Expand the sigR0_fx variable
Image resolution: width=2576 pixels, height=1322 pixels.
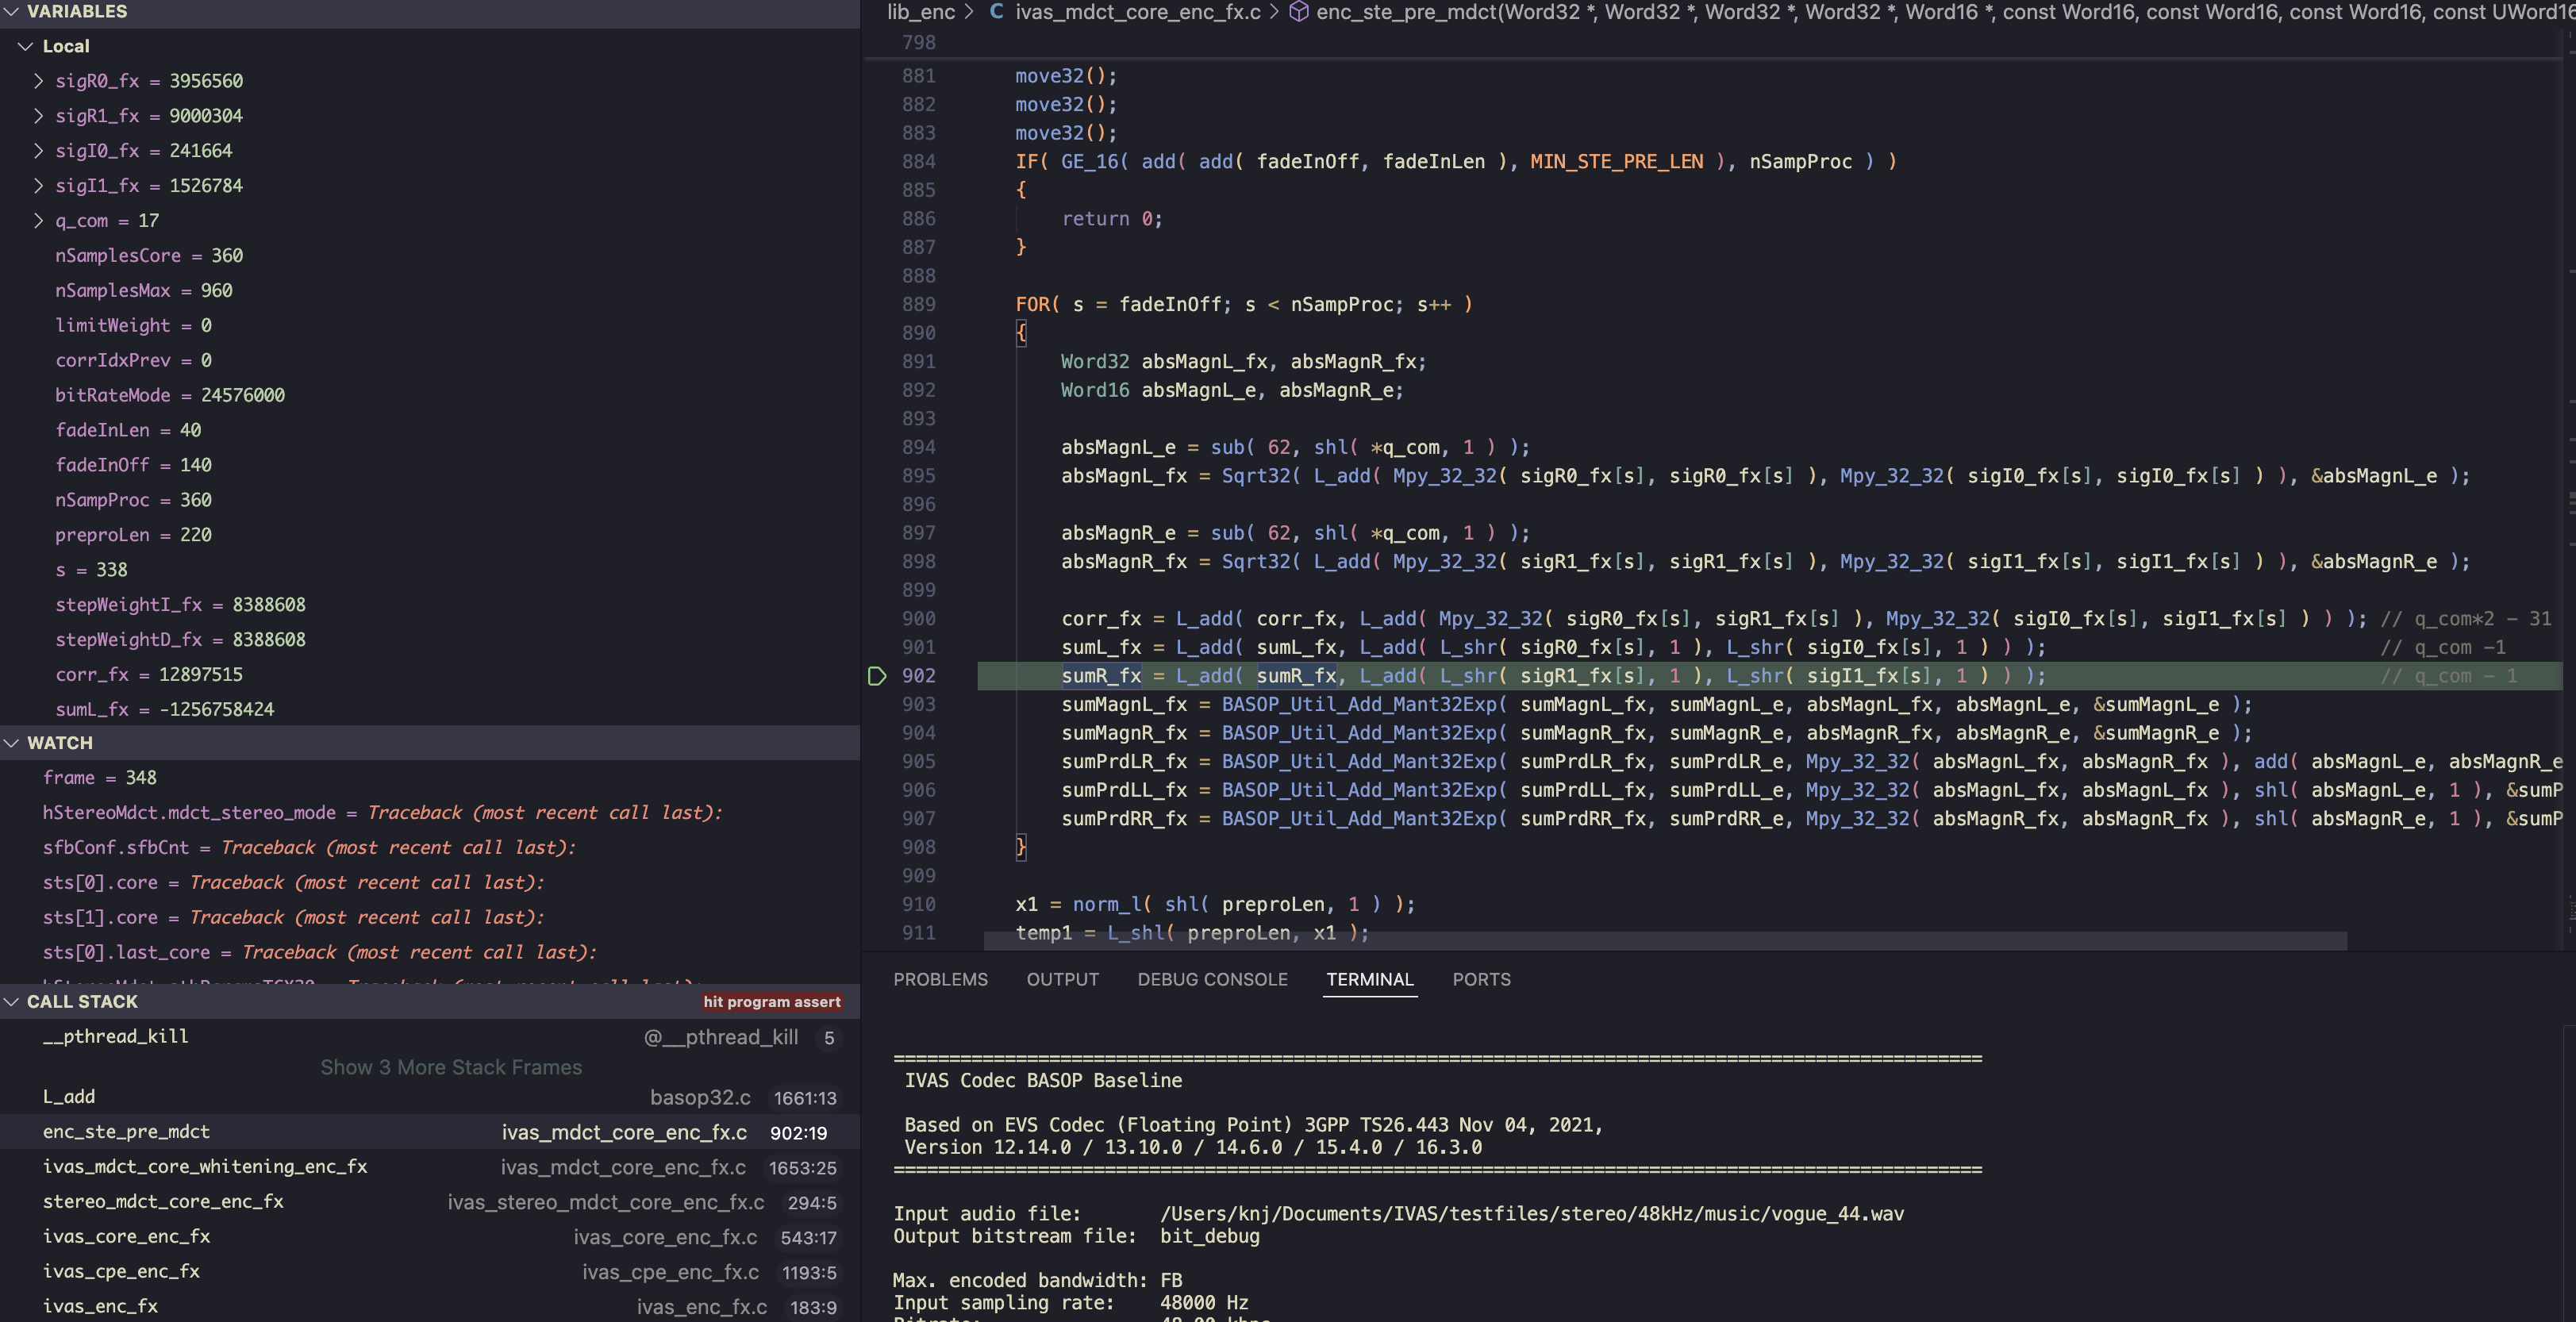(x=38, y=81)
